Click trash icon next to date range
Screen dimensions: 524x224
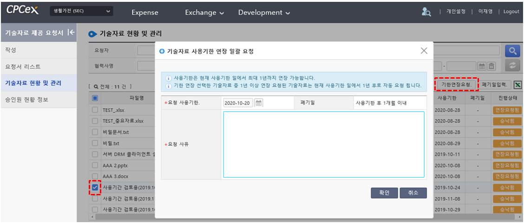[x=491, y=66]
